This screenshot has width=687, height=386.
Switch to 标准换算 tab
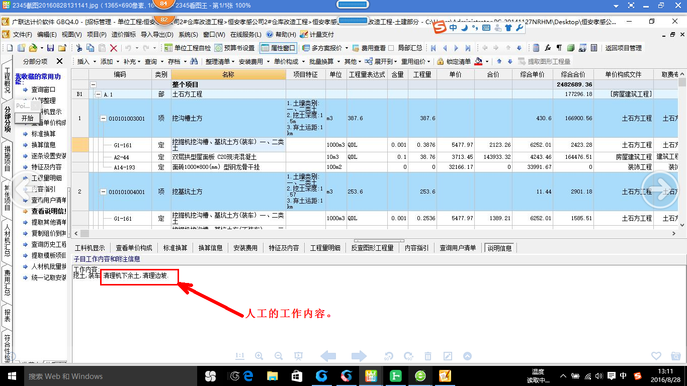click(x=175, y=248)
